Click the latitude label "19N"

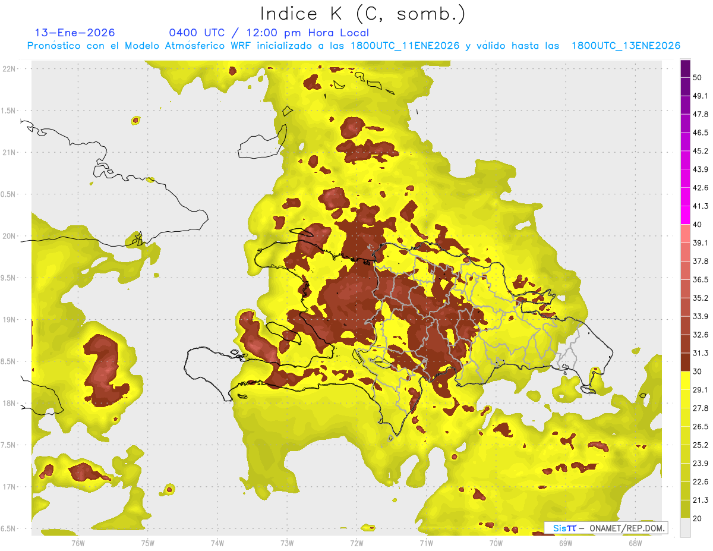10,320
